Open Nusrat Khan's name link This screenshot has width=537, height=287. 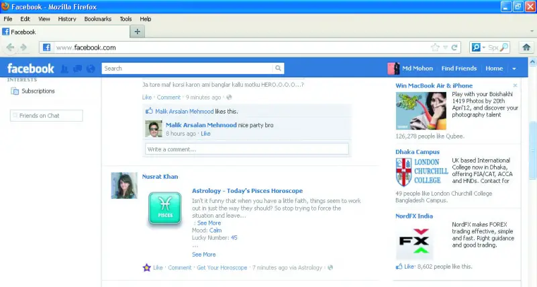(160, 177)
